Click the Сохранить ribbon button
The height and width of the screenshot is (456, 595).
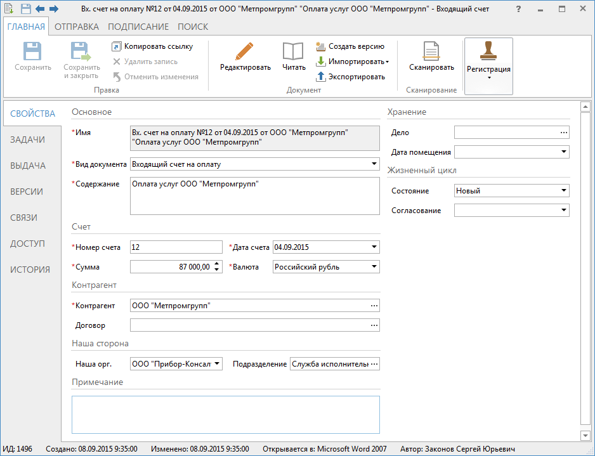pyautogui.click(x=33, y=57)
